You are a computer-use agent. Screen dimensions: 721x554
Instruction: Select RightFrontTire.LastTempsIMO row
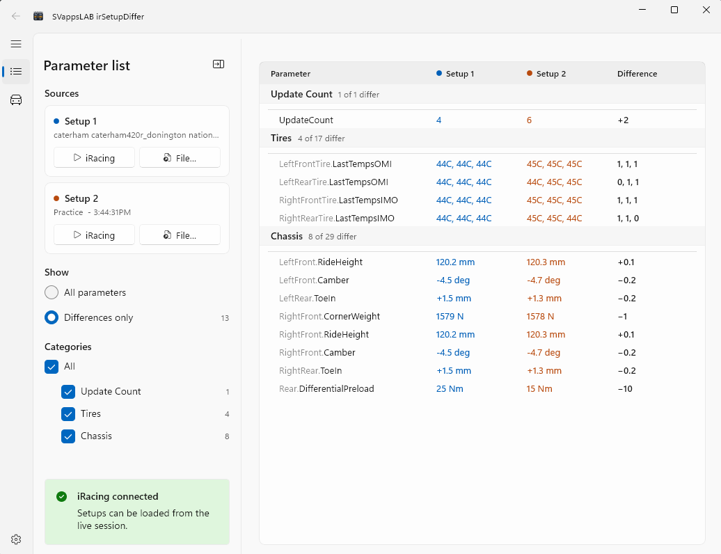point(482,200)
